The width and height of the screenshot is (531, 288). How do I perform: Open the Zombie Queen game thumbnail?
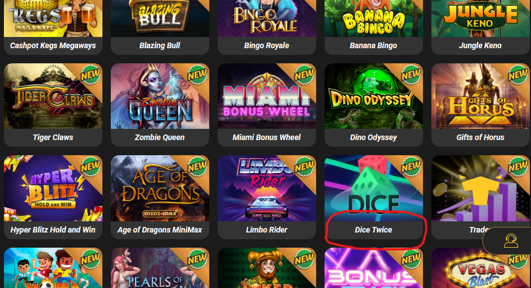click(160, 96)
